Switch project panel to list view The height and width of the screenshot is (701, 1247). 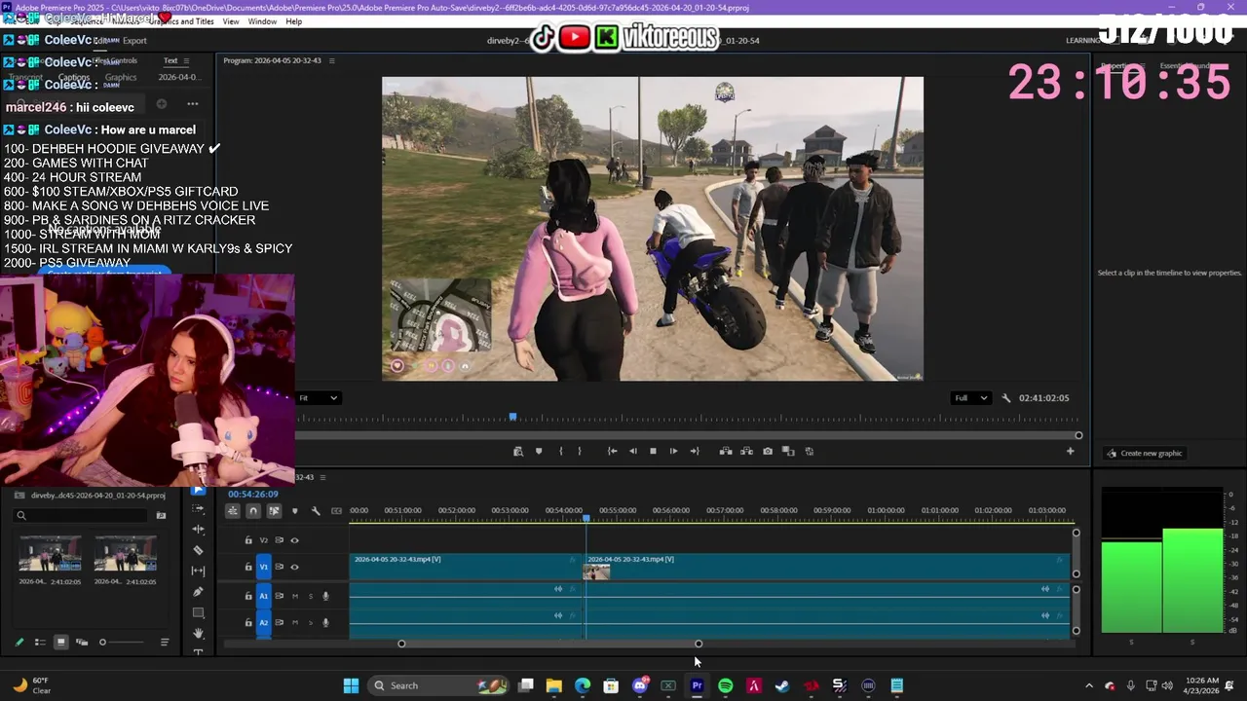(x=40, y=642)
